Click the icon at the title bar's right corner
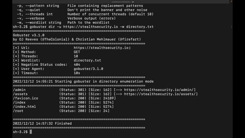Image resolution: width=245 pixels, height=138 pixels. tap(231, 2)
